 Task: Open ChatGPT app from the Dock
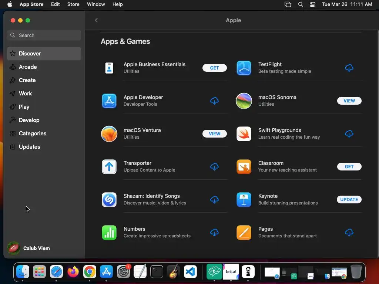[x=214, y=272]
